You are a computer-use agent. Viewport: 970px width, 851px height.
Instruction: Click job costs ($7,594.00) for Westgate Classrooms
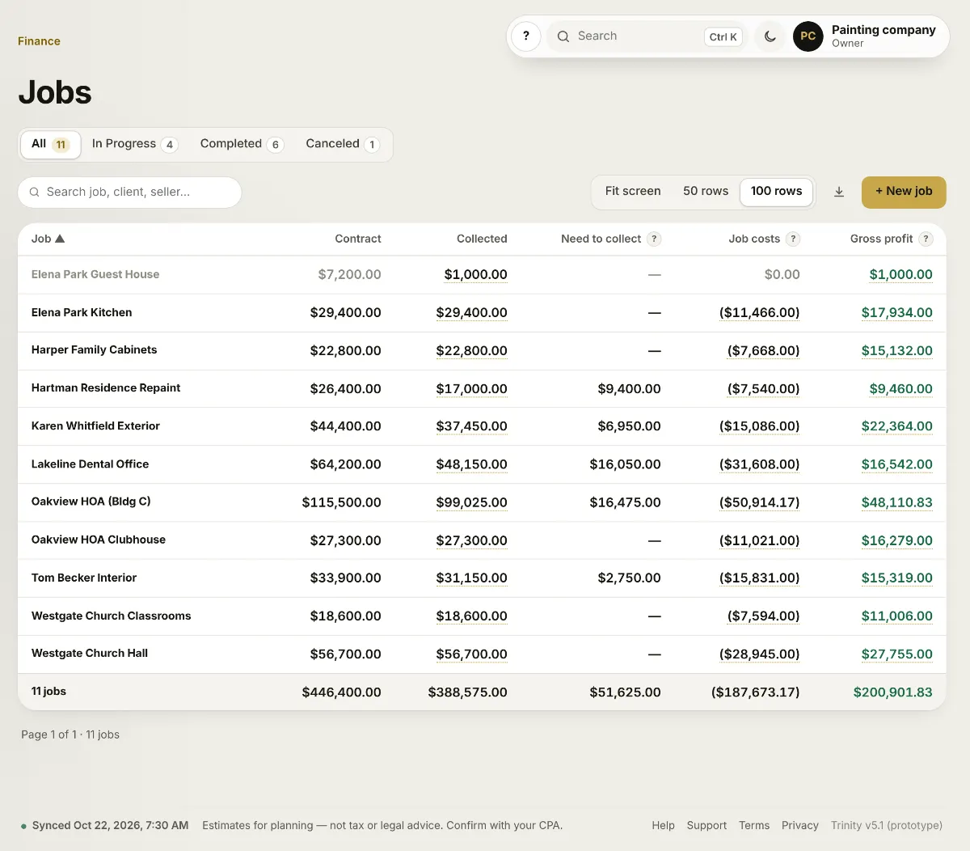point(763,616)
